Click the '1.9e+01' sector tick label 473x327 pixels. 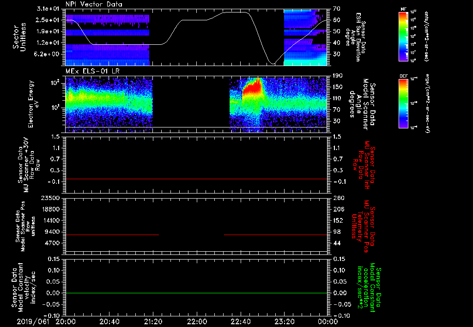point(48,31)
